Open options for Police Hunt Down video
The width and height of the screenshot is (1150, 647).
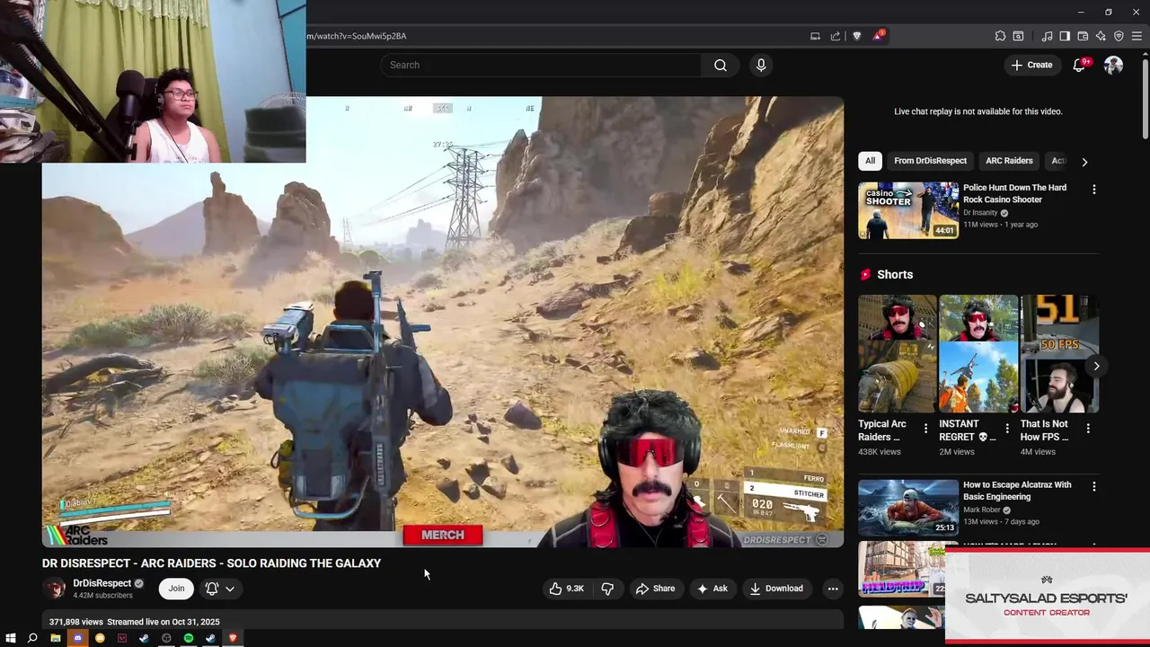pyautogui.click(x=1093, y=190)
